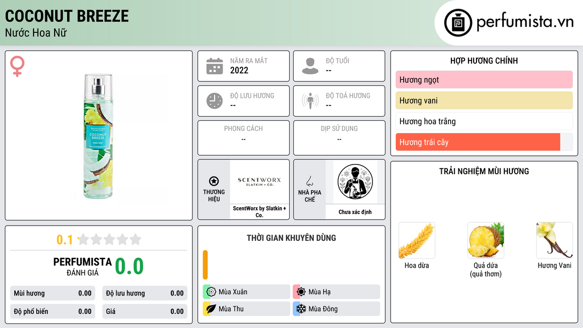Screen dimensions: 583x328
Task: Choose the Mùa Hạ season chip
Action: [336, 292]
